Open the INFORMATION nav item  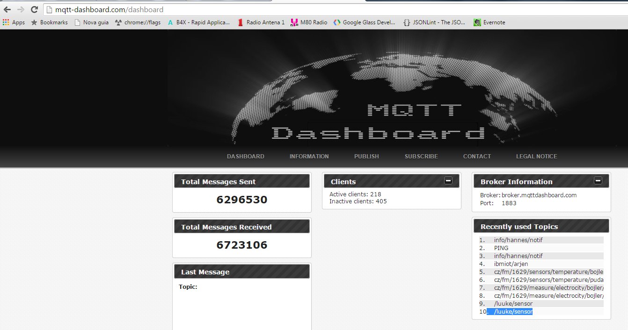click(309, 157)
